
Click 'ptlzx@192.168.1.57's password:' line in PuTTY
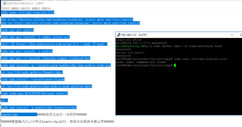pos(141,43)
